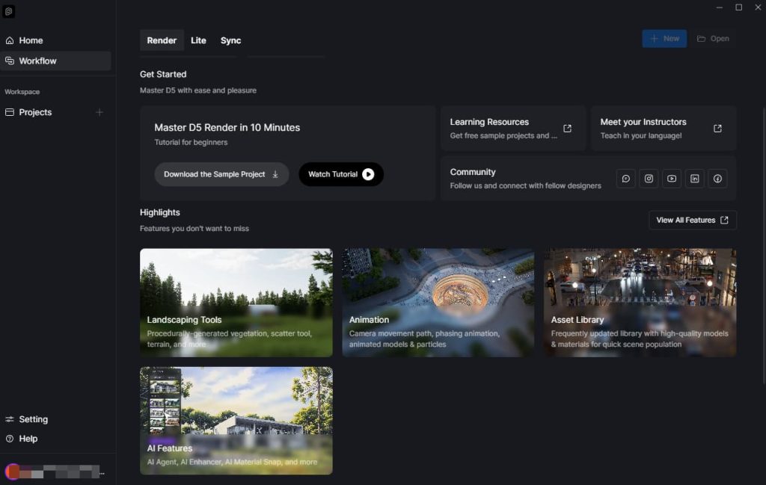Click the D5 logo icon in the corner
Screen dimensions: 766x485
point(8,11)
